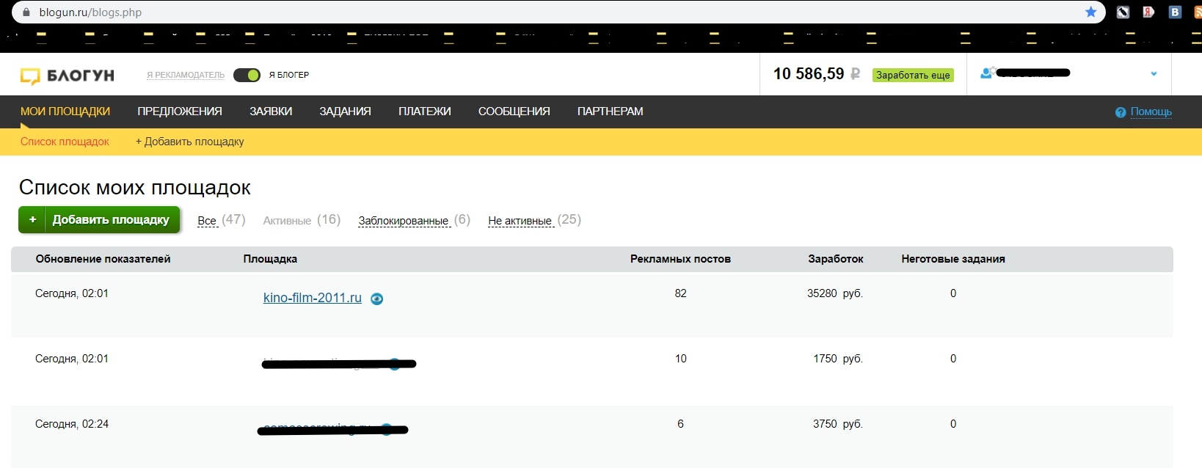Viewport: 1202px width, 468px height.
Task: Click the Blogun logo
Action: [67, 76]
